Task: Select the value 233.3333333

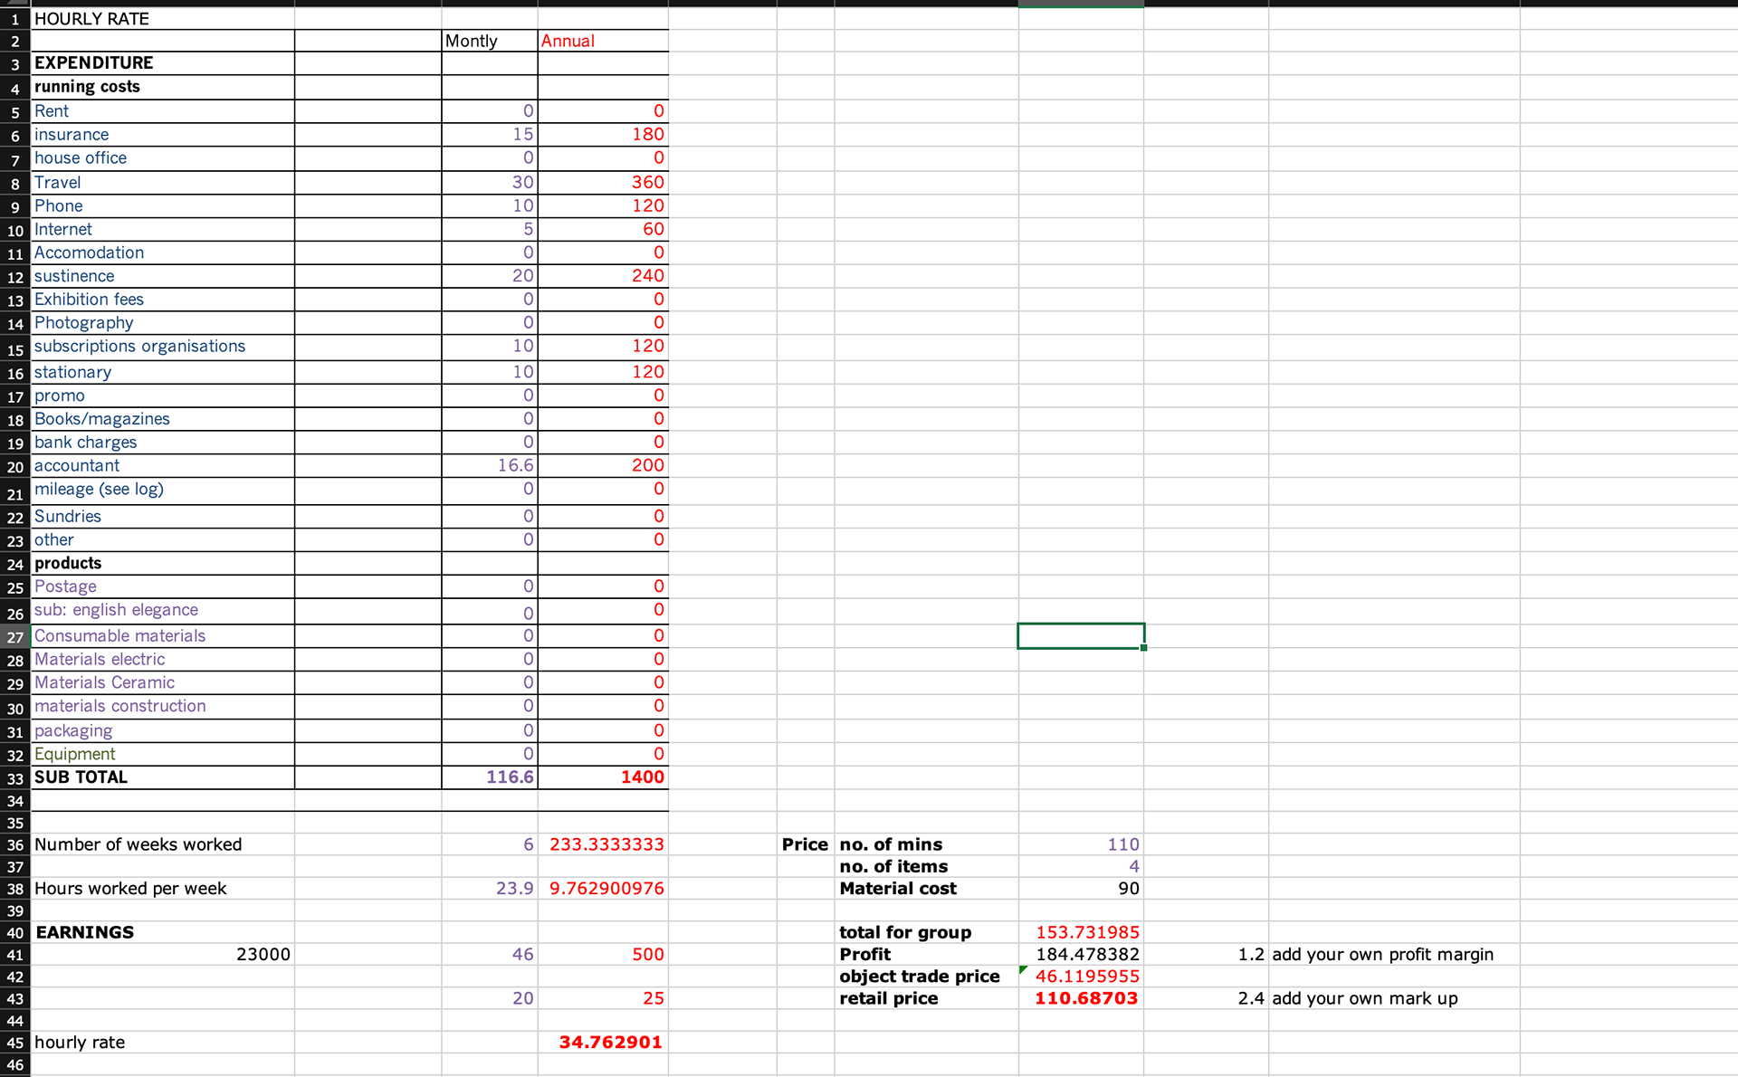Action: (603, 844)
